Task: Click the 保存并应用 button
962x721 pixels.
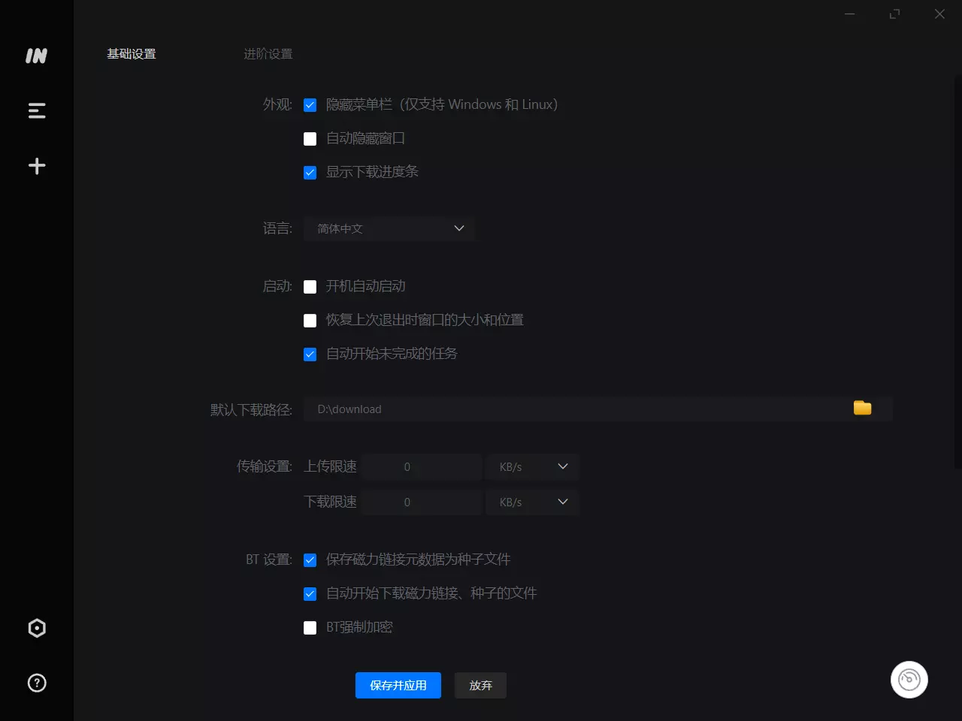Action: 398,685
